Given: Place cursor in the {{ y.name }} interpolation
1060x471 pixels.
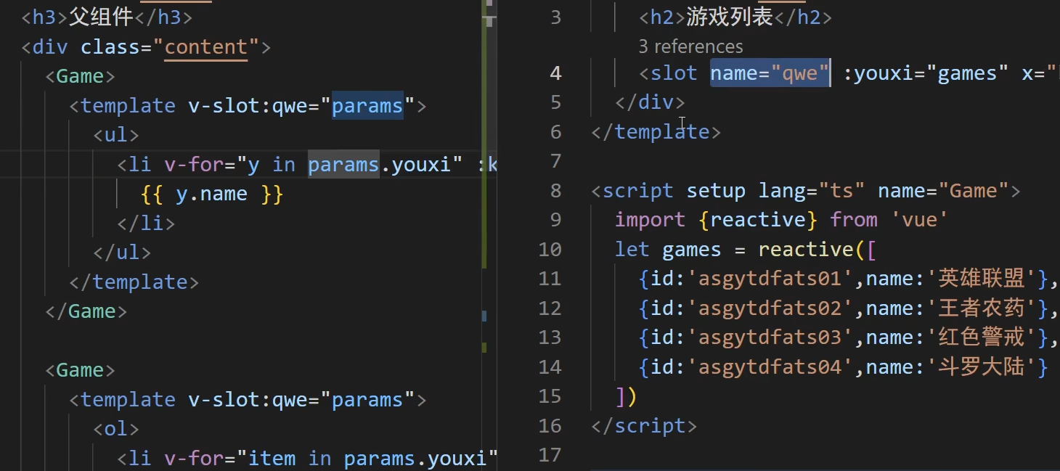Looking at the screenshot, I should pyautogui.click(x=211, y=194).
